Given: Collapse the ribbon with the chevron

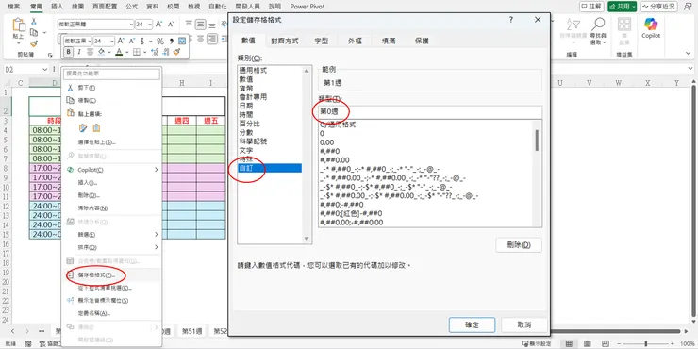Looking at the screenshot, I should [689, 53].
